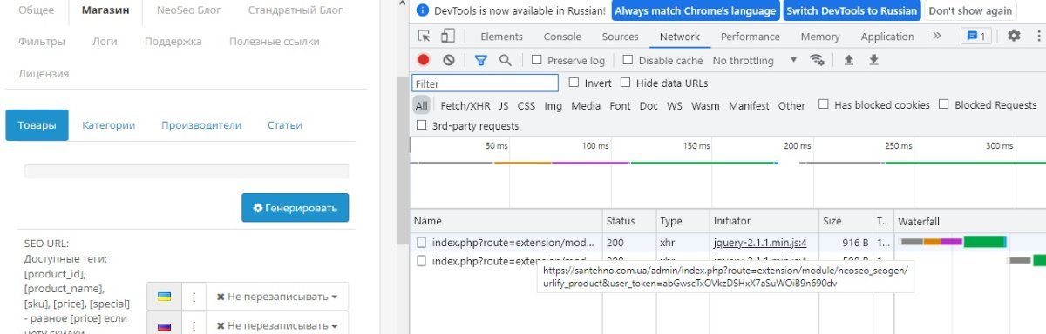Check Hide data URLs
Screen dimensions: 1046x334
626,83
